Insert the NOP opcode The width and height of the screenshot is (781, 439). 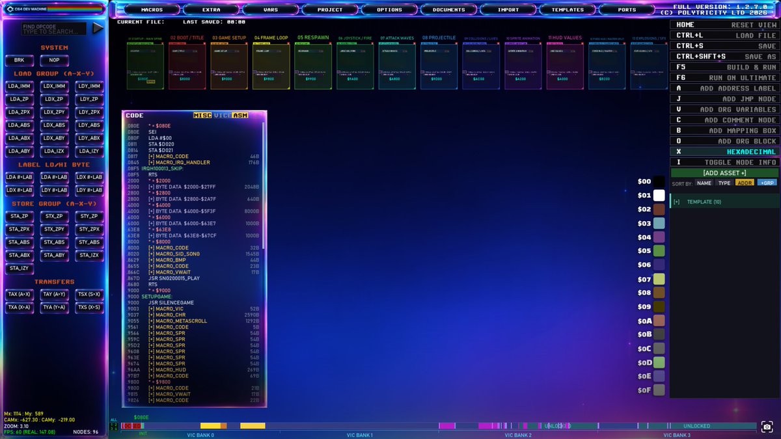click(x=54, y=60)
